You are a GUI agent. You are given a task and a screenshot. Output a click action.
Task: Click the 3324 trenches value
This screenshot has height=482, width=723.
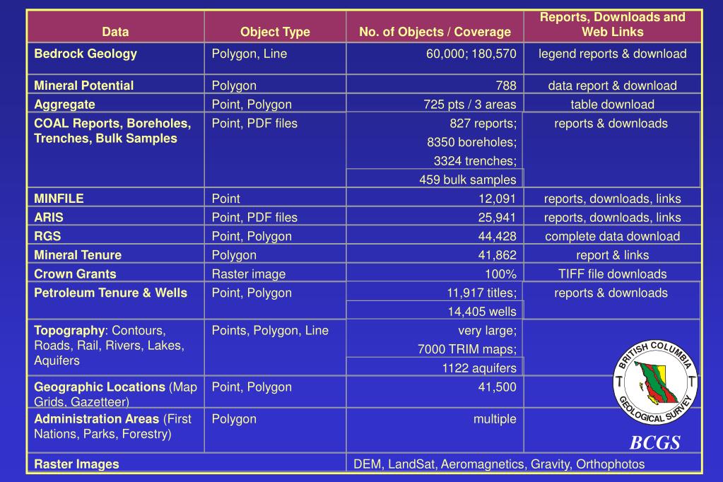[475, 161]
